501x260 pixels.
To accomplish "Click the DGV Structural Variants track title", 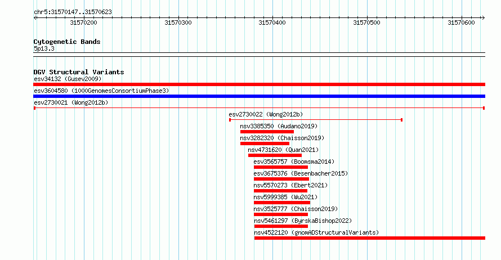I will tap(79, 72).
